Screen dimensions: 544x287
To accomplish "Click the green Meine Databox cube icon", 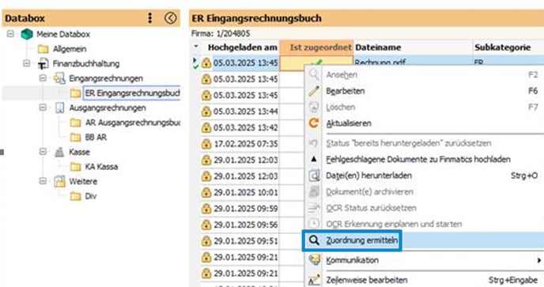I will (x=27, y=34).
